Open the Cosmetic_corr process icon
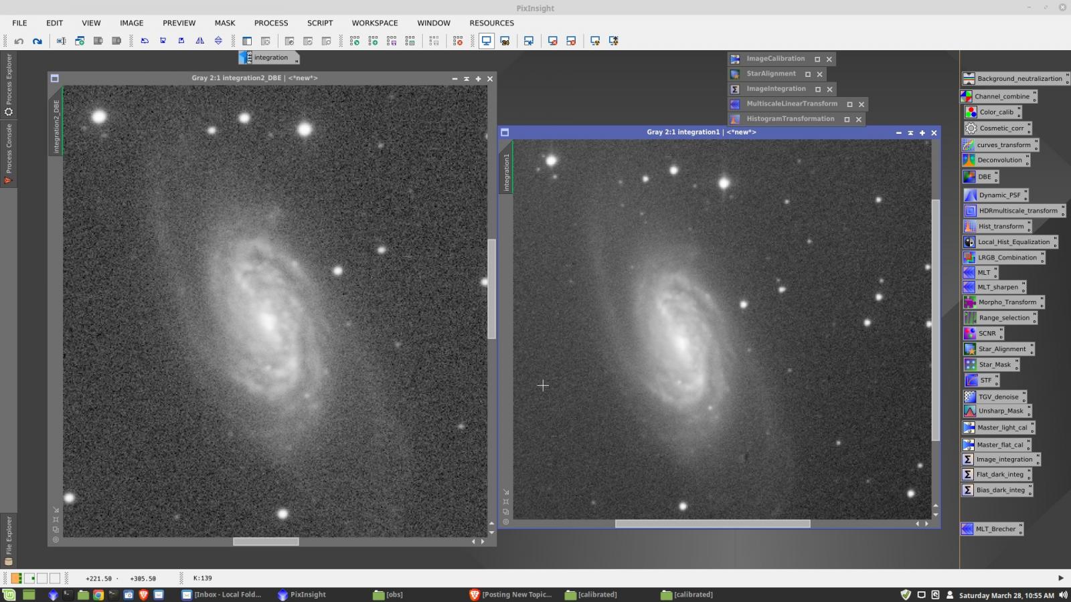The height and width of the screenshot is (602, 1071). [997, 128]
